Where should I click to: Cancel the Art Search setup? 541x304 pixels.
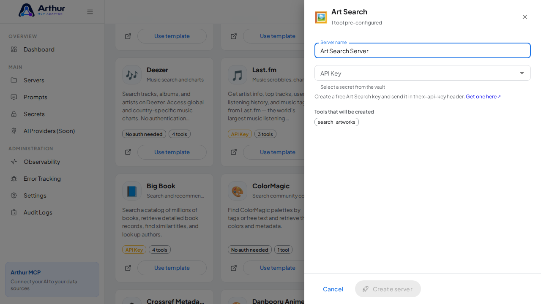click(x=333, y=289)
